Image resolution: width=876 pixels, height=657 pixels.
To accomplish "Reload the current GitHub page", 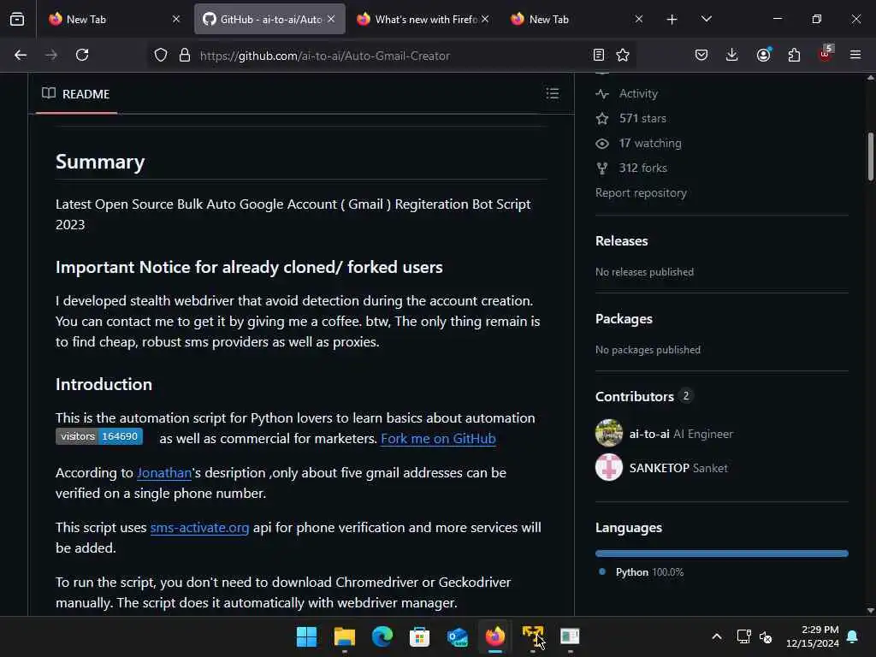I will (82, 55).
